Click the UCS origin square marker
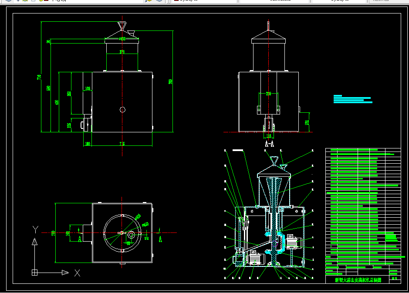This screenshot has height=293, width=409. coord(34,273)
